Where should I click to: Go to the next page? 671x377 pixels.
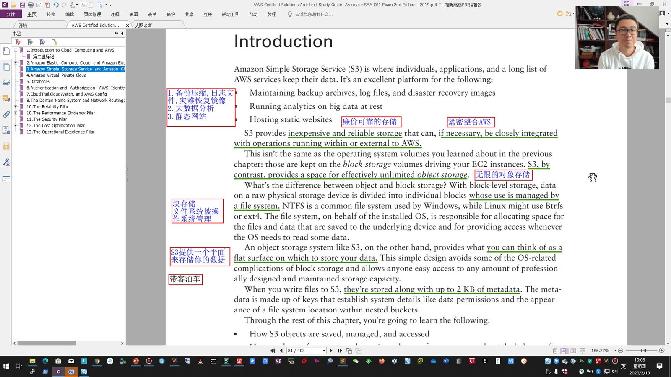click(331, 351)
